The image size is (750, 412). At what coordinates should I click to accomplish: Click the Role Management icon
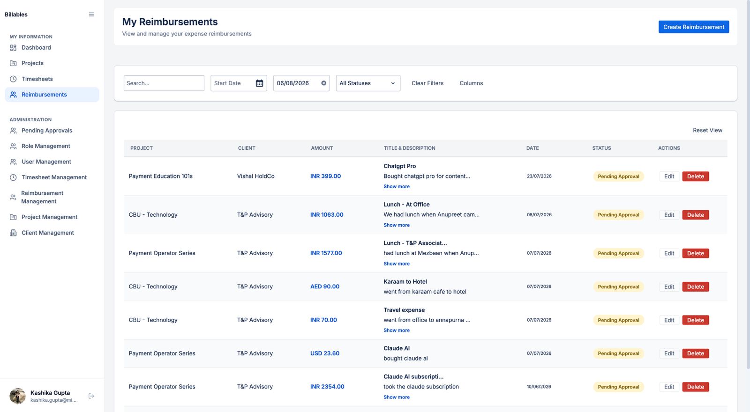[x=13, y=146]
